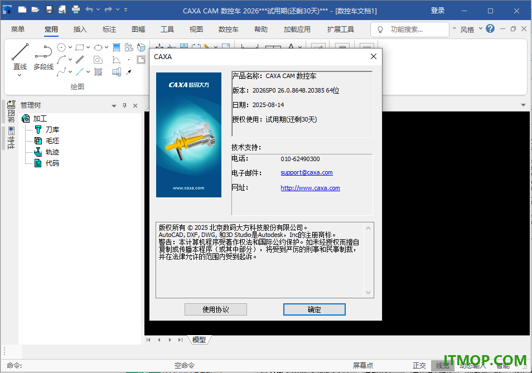Screen dimensions: 532x373
Task: Select the parallel lines tool
Action: point(80,60)
